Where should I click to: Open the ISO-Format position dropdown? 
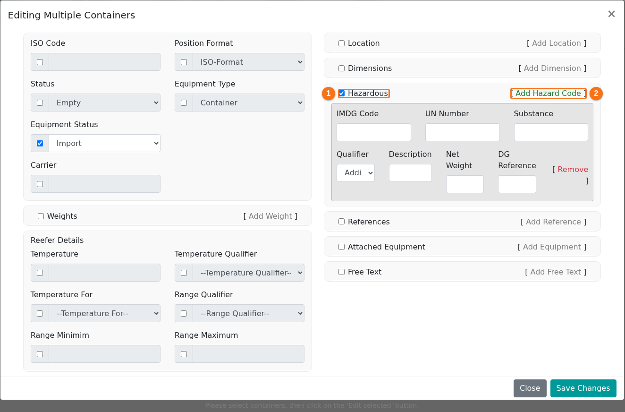coord(248,62)
